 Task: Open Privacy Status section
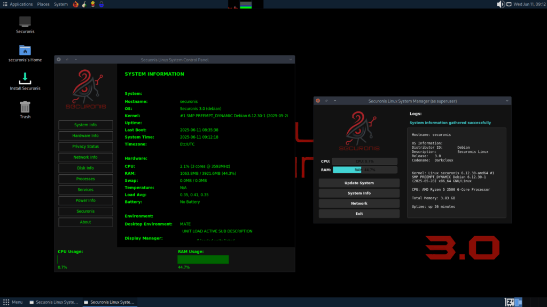pyautogui.click(x=85, y=147)
